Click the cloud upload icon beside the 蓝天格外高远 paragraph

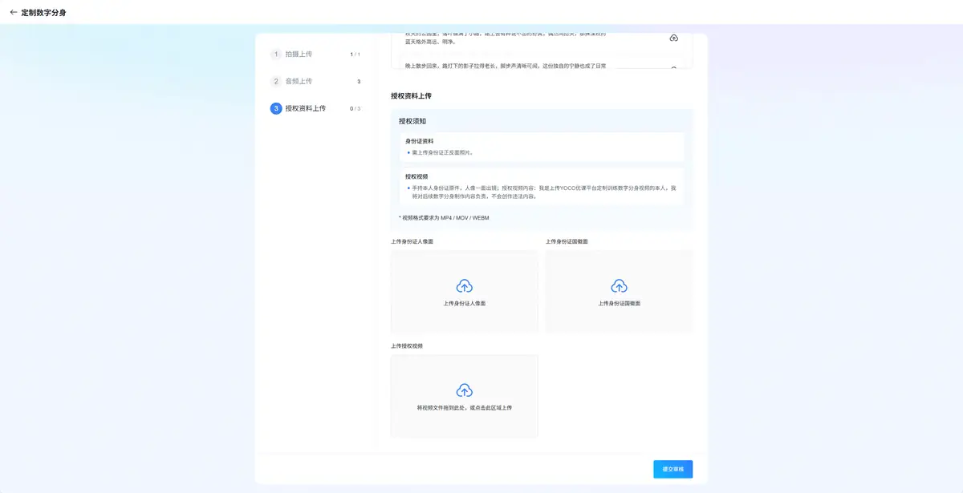point(673,38)
